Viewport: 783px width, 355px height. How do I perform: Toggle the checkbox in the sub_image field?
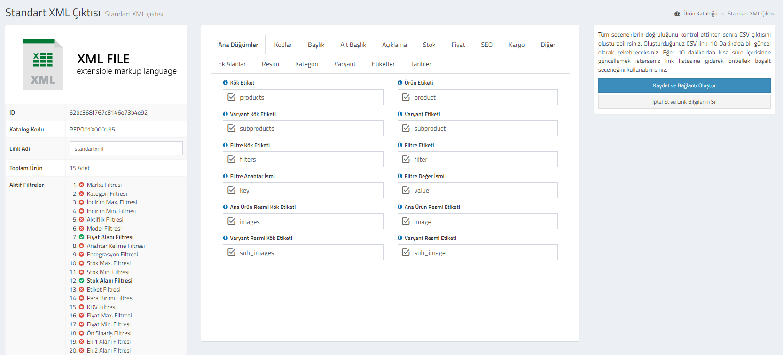[406, 252]
